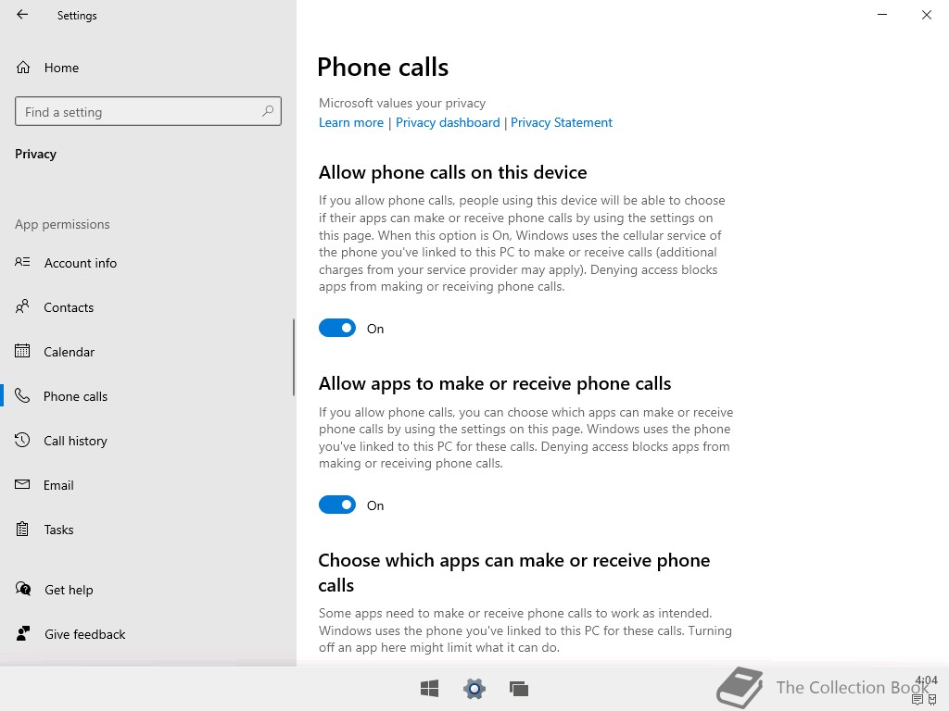Click the App permissions label

tap(62, 224)
